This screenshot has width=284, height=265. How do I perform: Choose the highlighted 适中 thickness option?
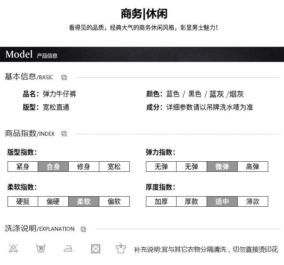pyautogui.click(x=222, y=202)
